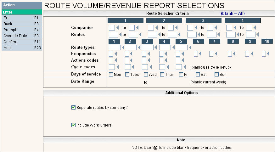Open Help F23 menu item

tap(22, 48)
